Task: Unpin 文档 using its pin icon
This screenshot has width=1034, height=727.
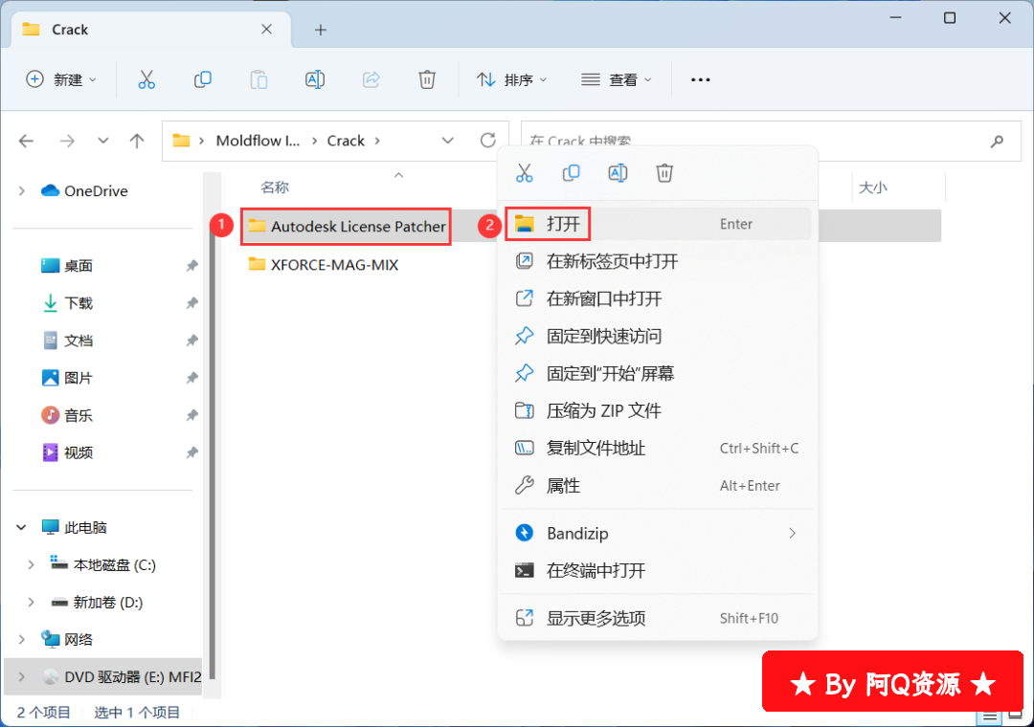Action: click(191, 341)
